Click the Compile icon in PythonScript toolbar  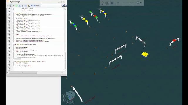point(11,6)
